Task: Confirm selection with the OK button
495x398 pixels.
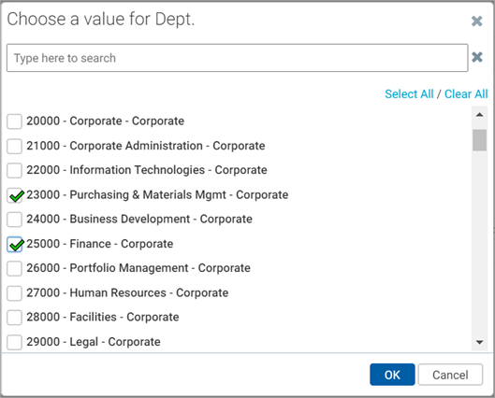Action: coord(392,375)
